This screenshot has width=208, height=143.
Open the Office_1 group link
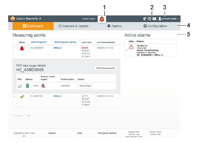point(58,96)
